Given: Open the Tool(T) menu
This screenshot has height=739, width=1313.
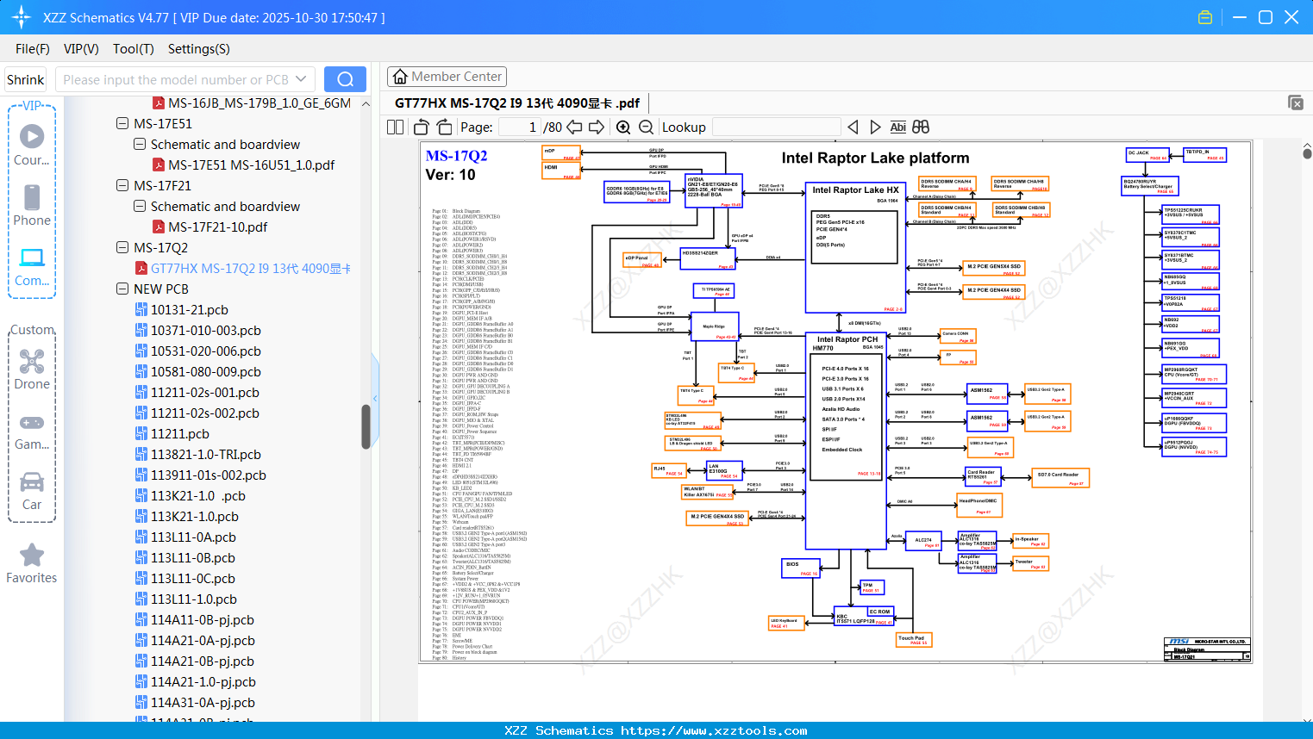Looking at the screenshot, I should pyautogui.click(x=134, y=49).
